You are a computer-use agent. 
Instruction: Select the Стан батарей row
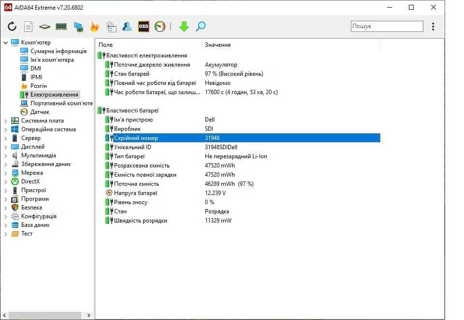238,74
